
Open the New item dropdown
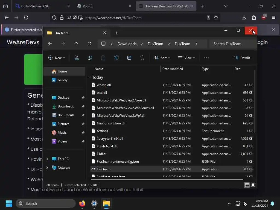57,58
